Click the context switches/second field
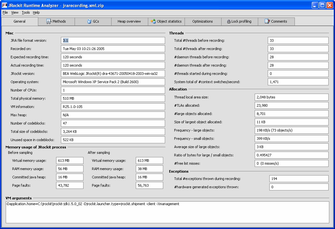335x229 pixels. pyautogui.click(x=298, y=82)
